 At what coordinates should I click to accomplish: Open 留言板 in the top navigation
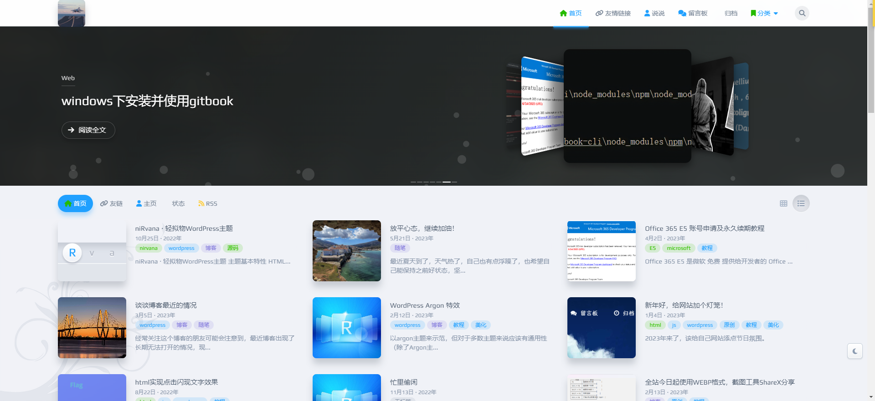tap(693, 13)
